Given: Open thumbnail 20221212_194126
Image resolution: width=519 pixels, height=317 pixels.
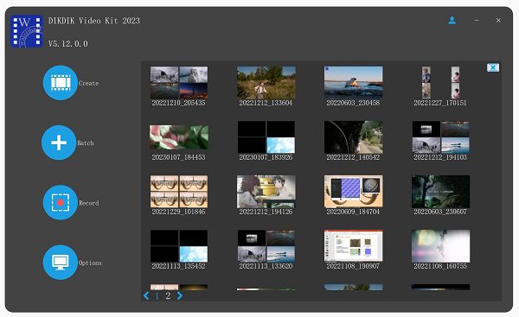Looking at the screenshot, I should click(266, 192).
